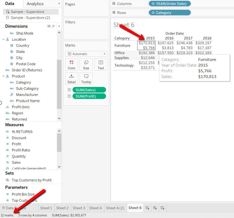Image resolution: width=234 pixels, height=218 pixels.
Task: Open the Tooltip marks card
Action: pos(86,78)
